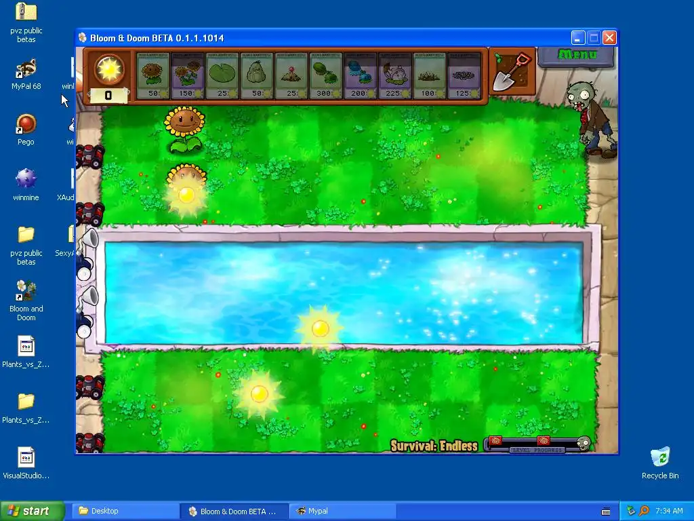Open the Windows start menu

tap(33, 511)
